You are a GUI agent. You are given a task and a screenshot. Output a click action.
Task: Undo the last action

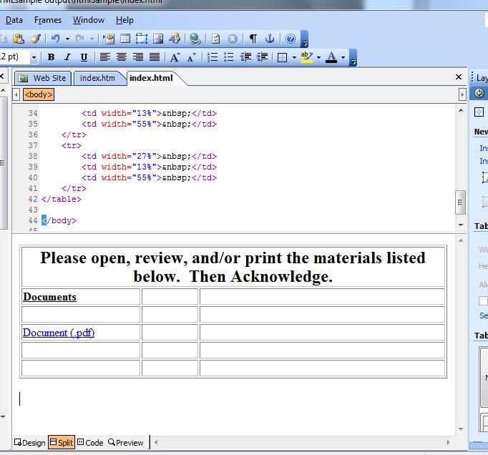[55, 39]
